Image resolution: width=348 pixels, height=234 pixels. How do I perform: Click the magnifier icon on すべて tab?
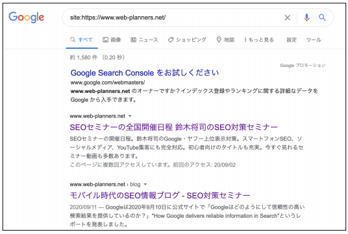point(73,40)
